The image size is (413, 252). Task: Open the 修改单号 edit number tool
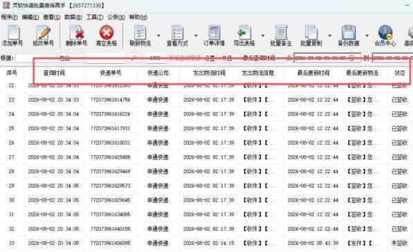pyautogui.click(x=43, y=35)
